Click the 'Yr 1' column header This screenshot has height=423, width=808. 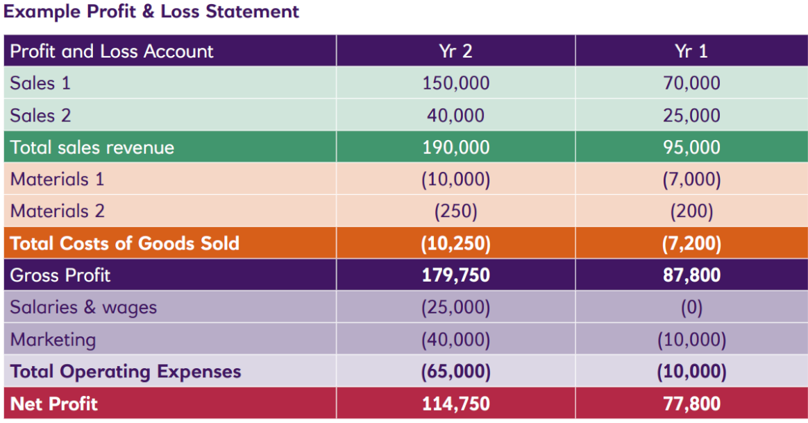pos(691,51)
